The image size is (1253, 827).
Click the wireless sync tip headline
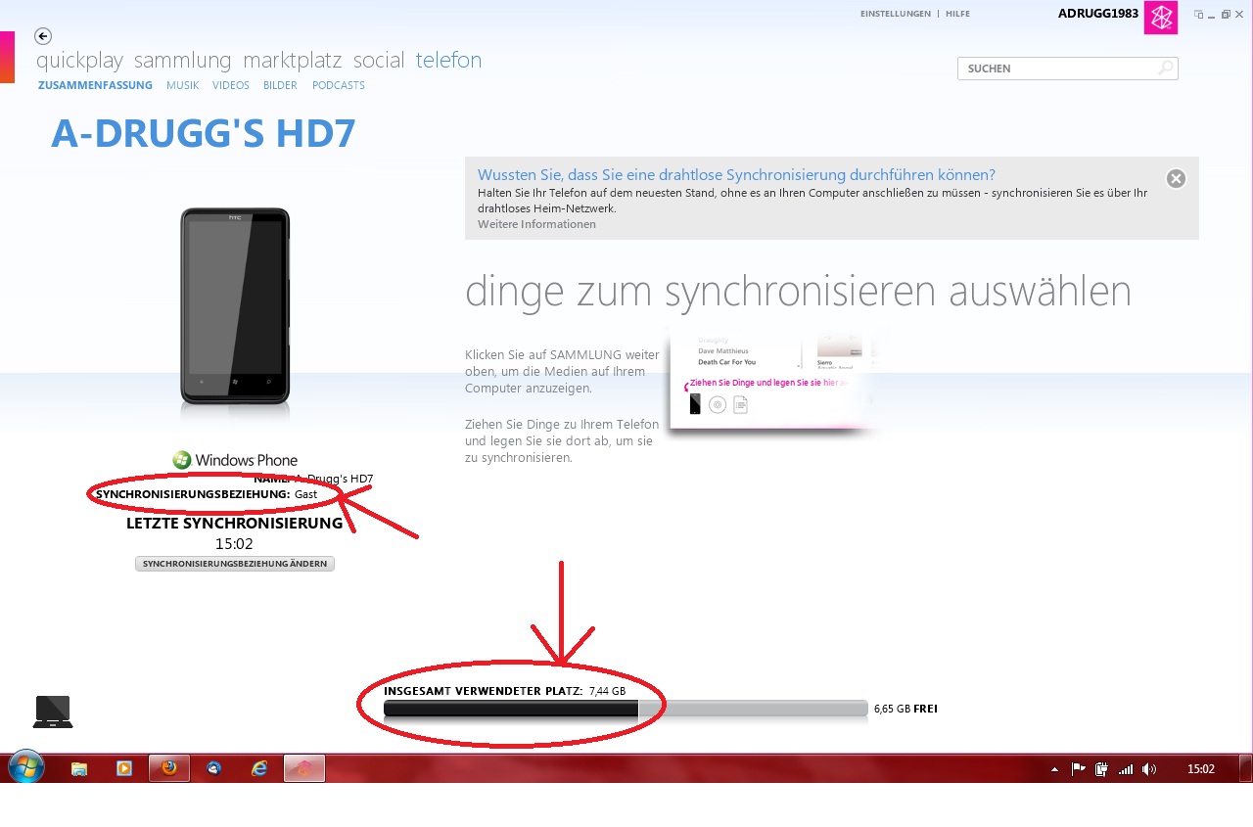(x=736, y=175)
